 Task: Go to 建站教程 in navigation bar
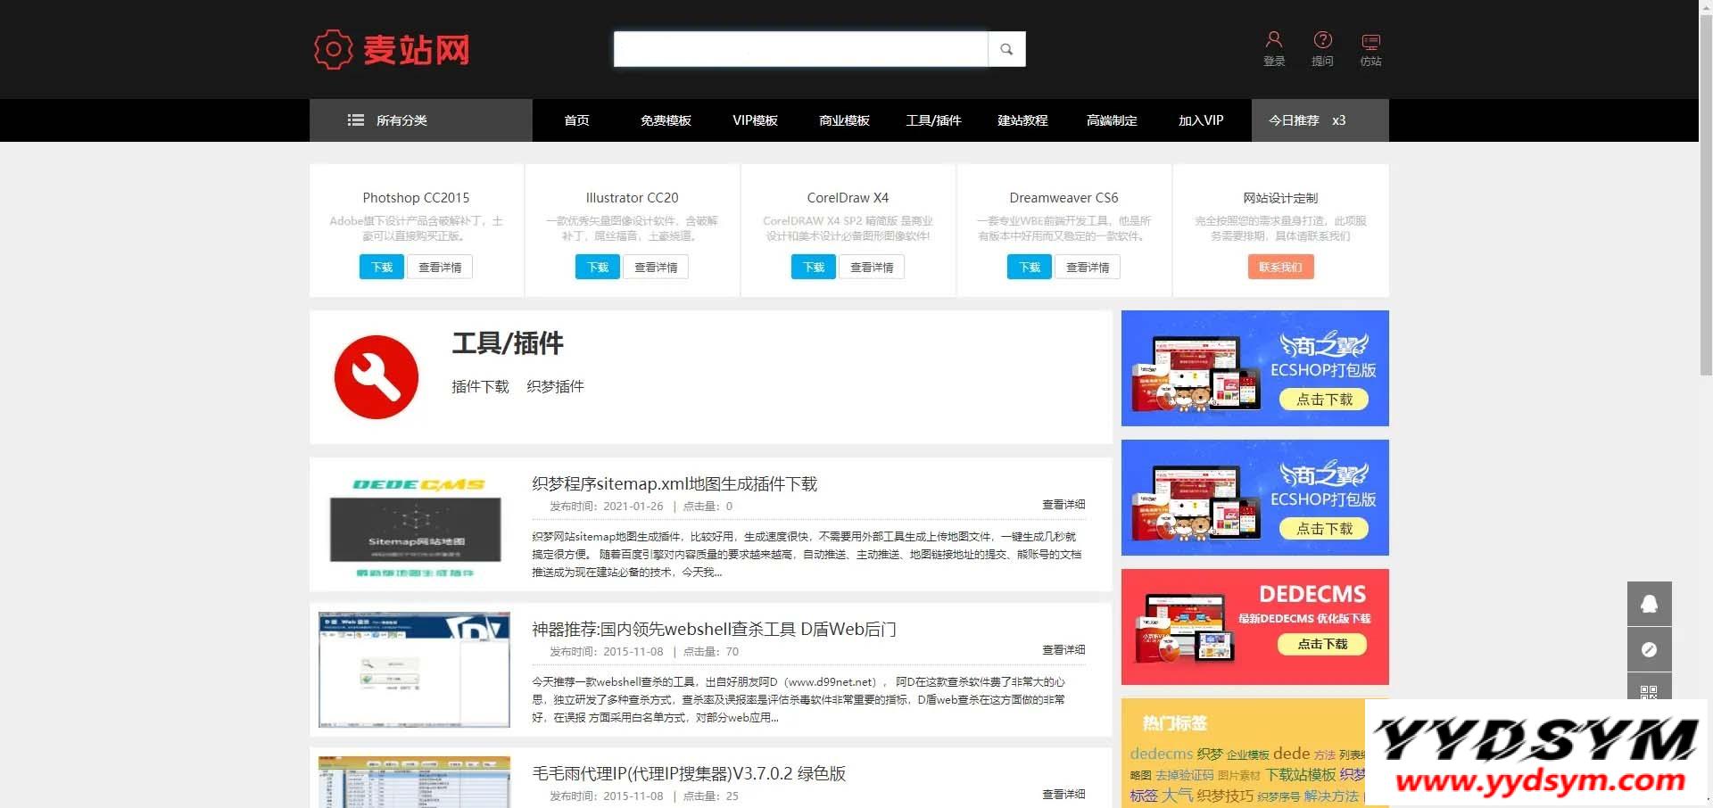pyautogui.click(x=1022, y=120)
